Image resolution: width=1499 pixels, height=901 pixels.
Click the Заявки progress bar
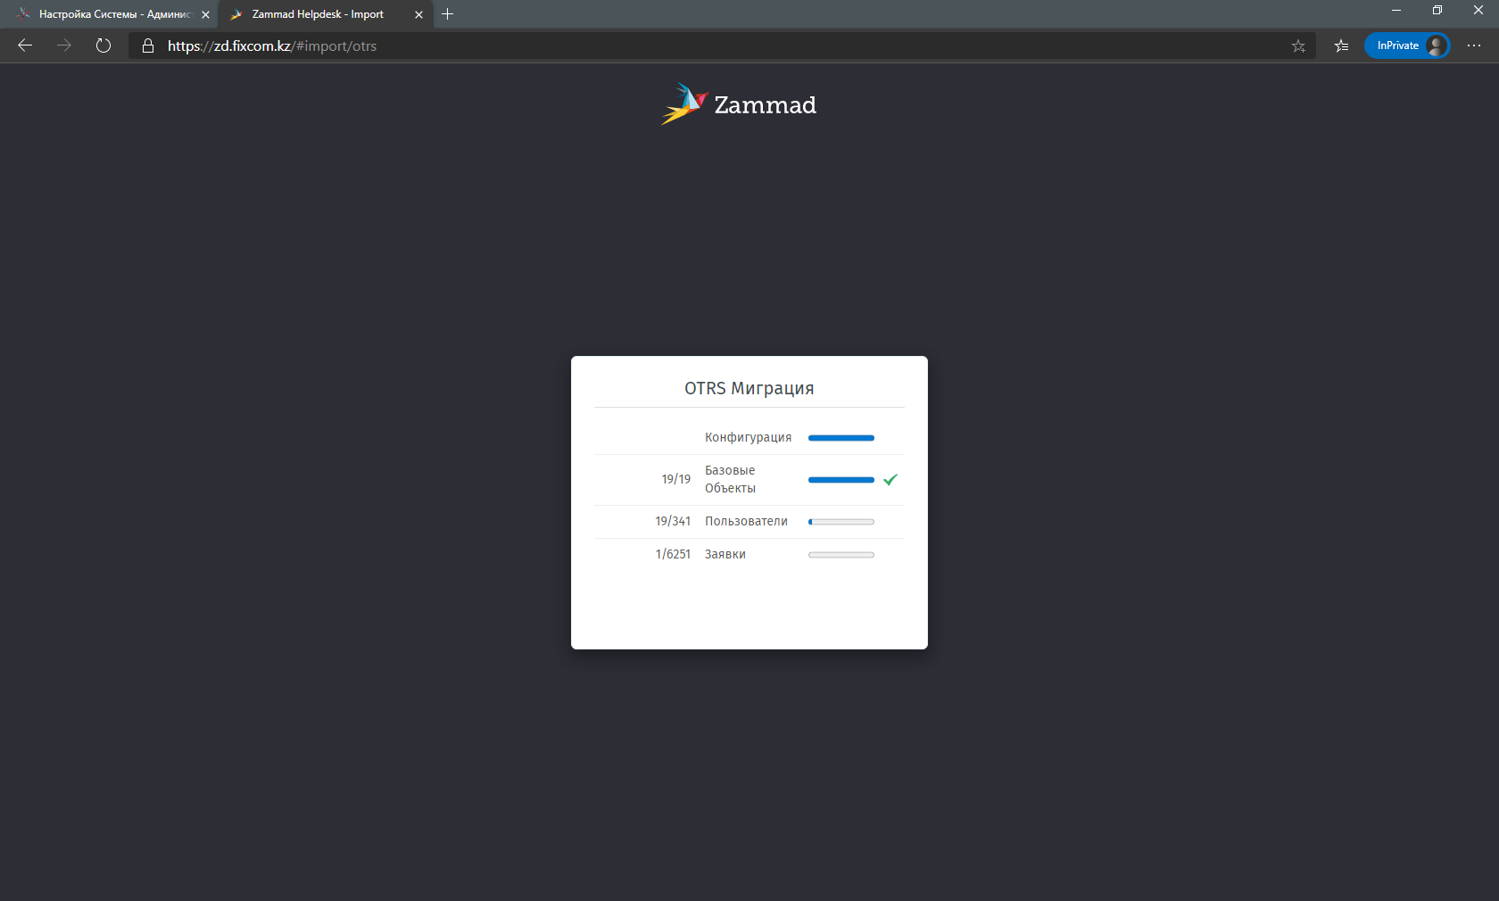click(841, 555)
